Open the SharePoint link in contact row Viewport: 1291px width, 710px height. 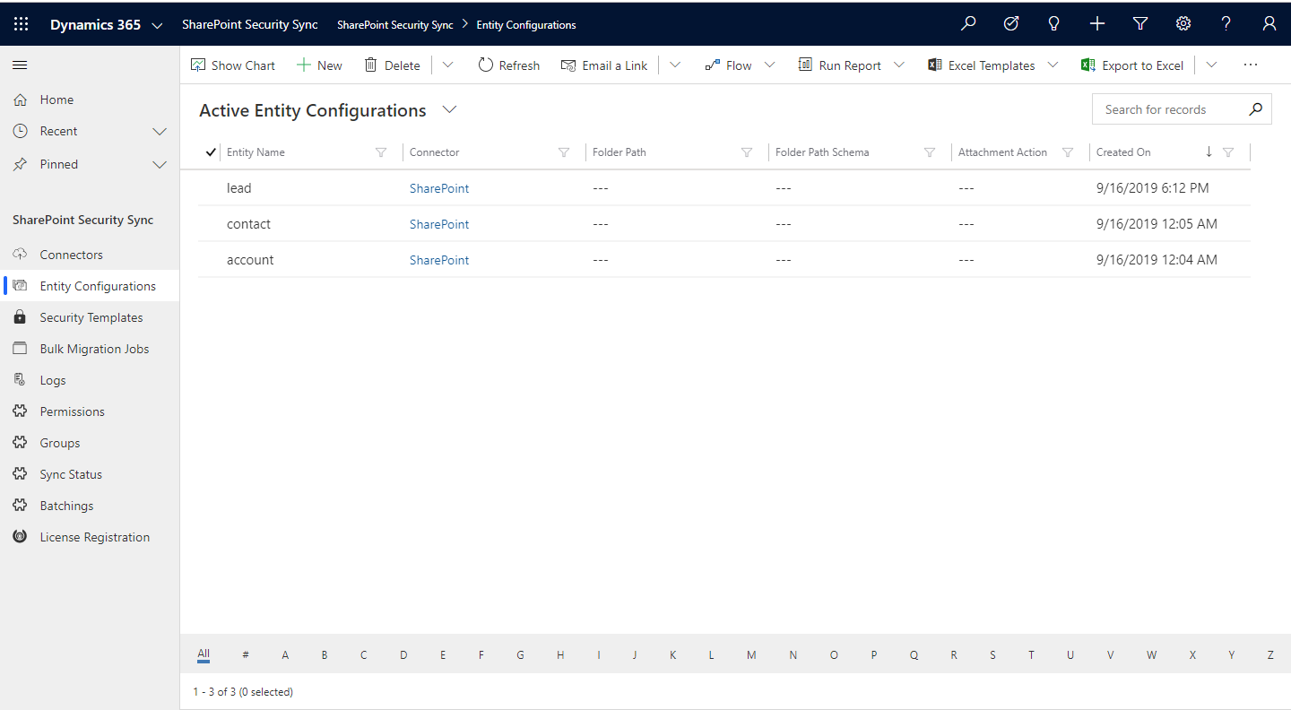[x=439, y=224]
